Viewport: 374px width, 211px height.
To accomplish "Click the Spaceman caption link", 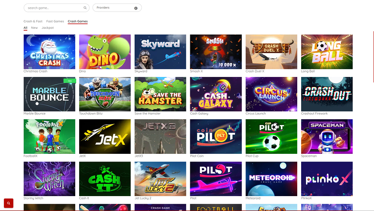I will pyautogui.click(x=309, y=156).
